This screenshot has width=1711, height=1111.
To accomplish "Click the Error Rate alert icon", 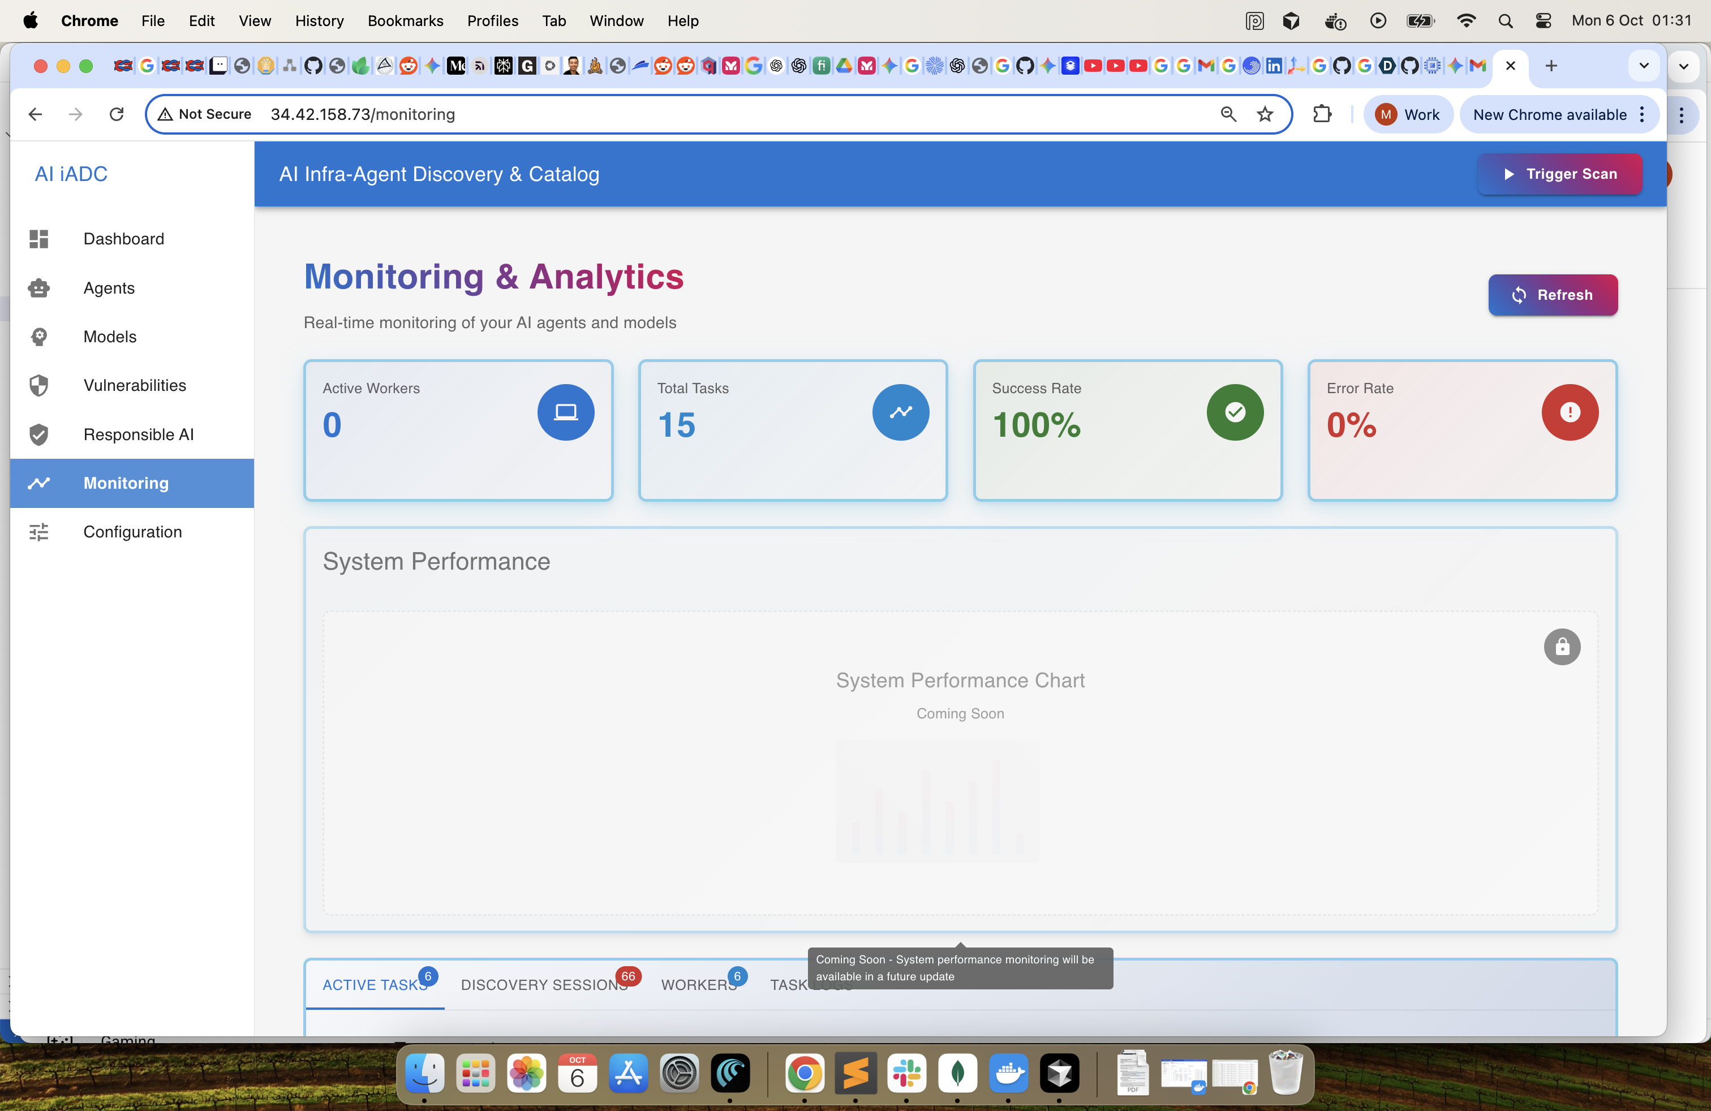I will coord(1570,412).
